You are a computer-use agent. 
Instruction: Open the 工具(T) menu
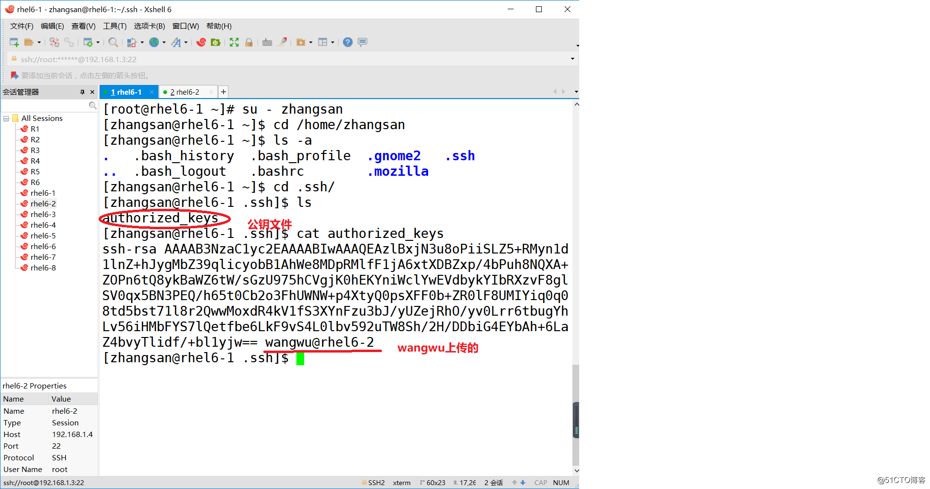[x=115, y=26]
